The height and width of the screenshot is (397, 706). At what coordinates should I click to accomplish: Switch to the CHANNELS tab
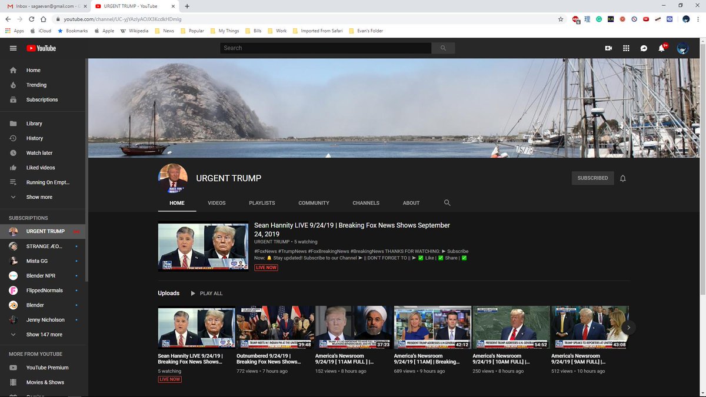coord(366,203)
